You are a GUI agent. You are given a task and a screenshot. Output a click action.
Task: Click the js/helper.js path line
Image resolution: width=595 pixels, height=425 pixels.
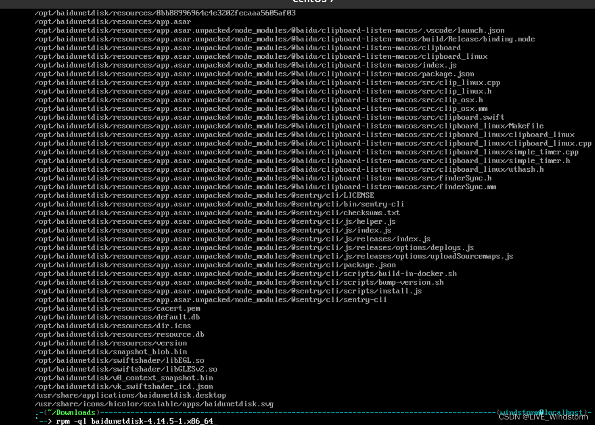(215, 222)
